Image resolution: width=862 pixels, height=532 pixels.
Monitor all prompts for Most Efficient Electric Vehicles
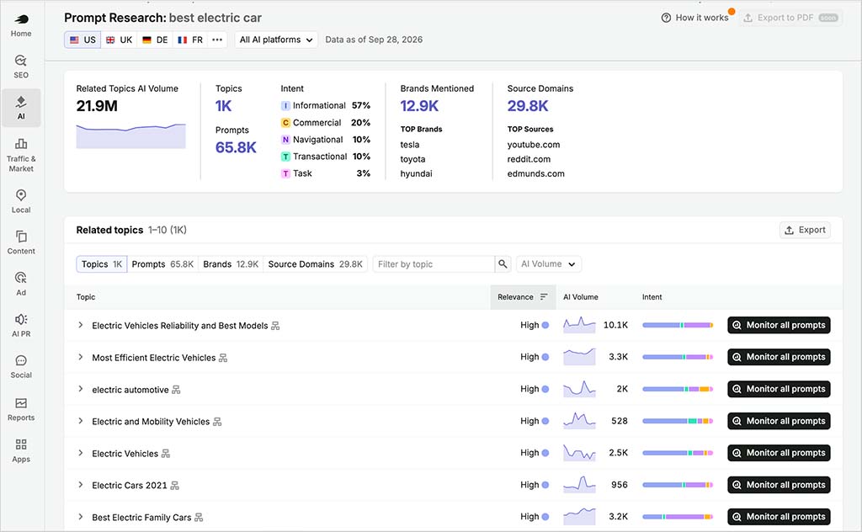779,357
